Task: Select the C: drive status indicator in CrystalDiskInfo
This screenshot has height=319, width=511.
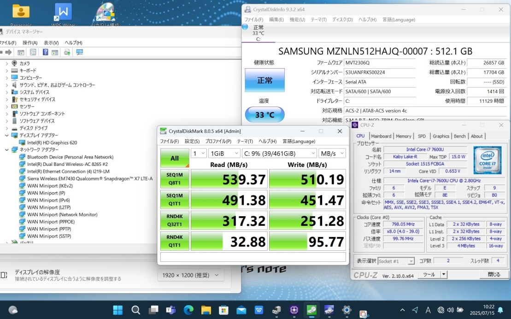Action: tap(258, 33)
